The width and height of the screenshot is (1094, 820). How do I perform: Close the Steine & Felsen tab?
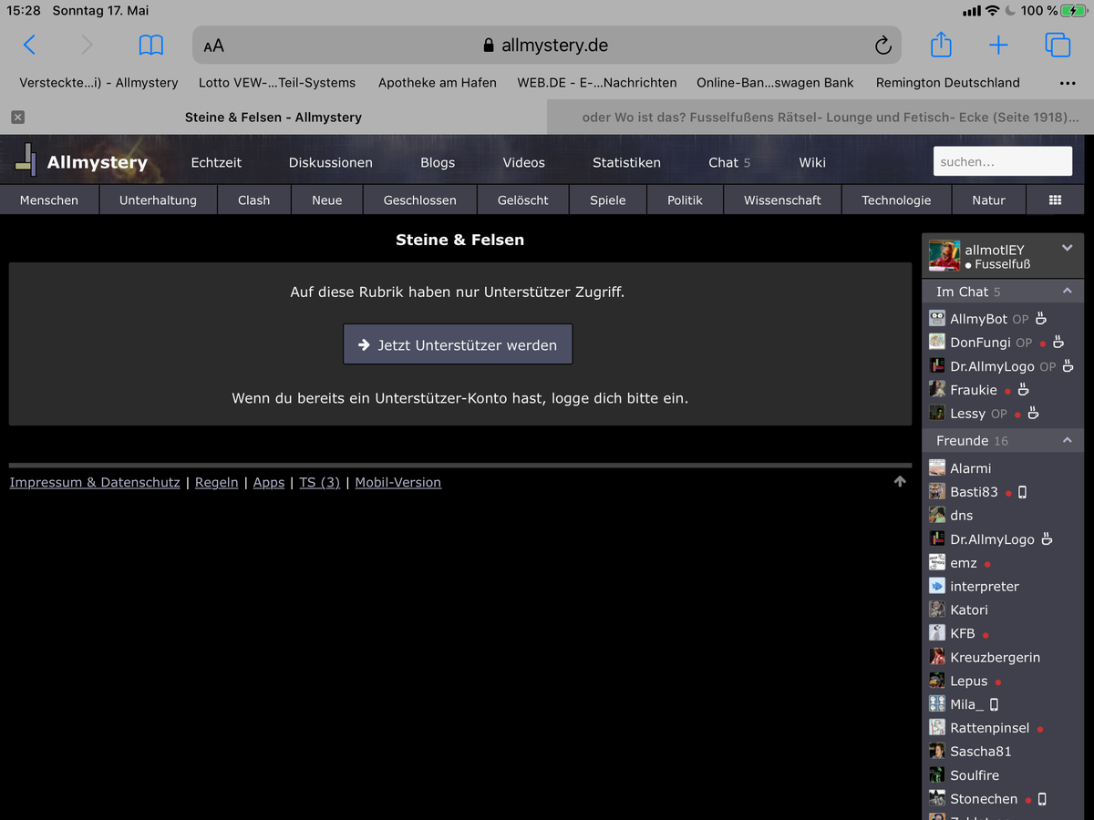coord(18,118)
